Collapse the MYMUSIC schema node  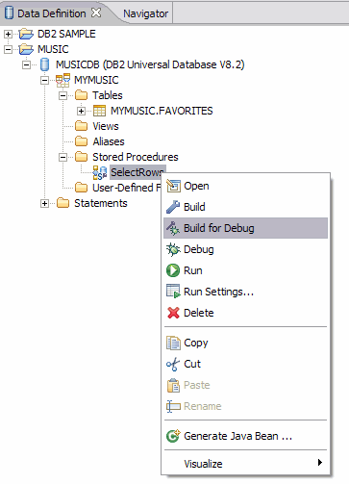[45, 80]
